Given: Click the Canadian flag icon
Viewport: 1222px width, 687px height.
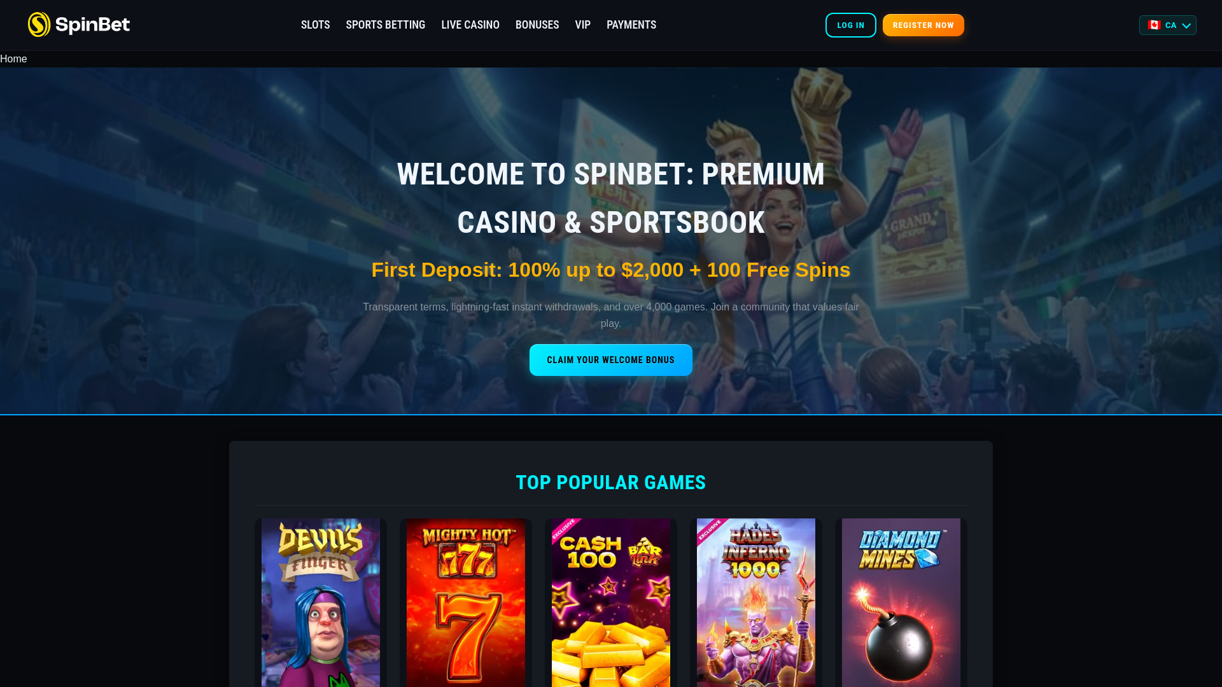Looking at the screenshot, I should (x=1154, y=25).
